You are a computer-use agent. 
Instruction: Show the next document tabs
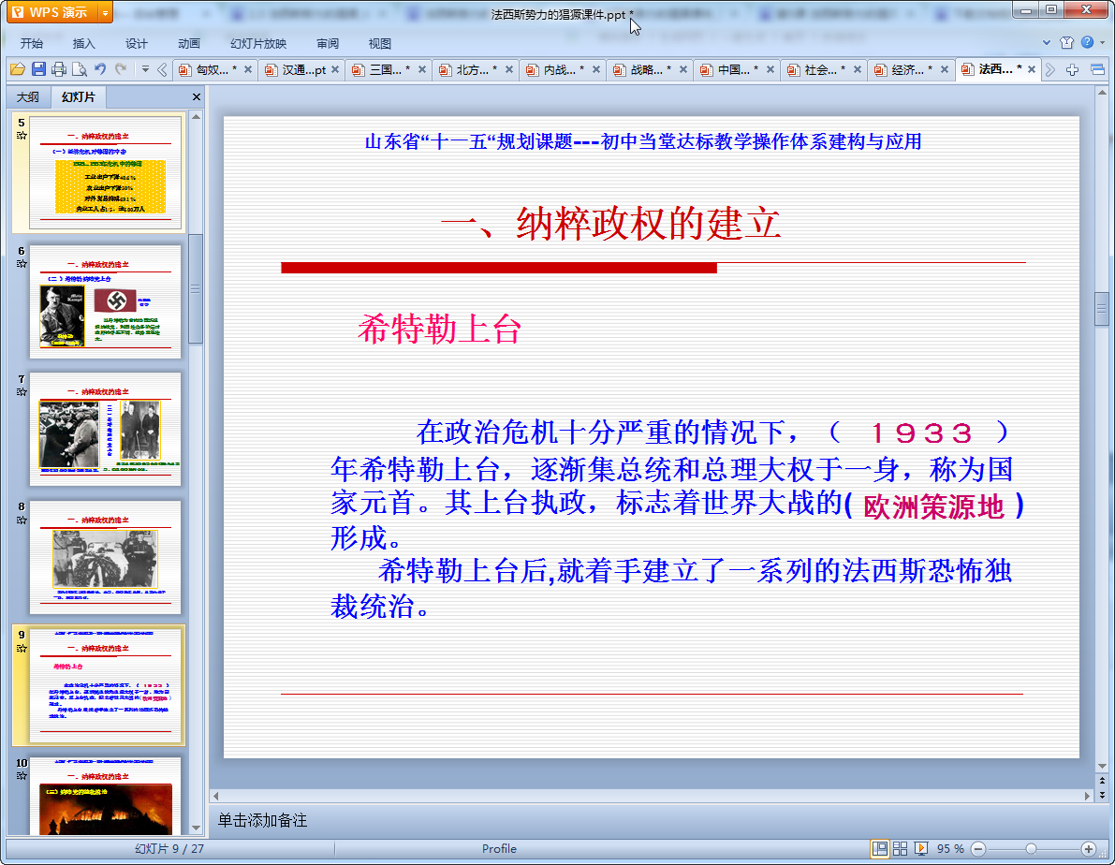[x=1050, y=69]
